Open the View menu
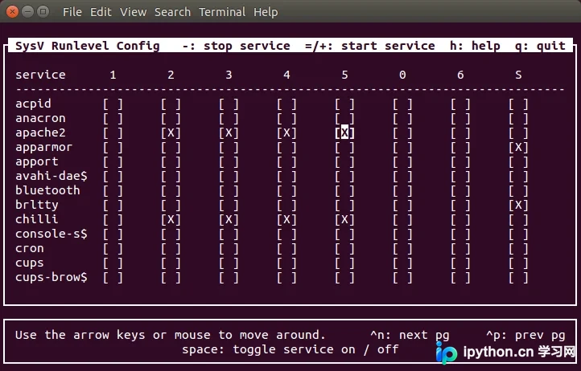 click(x=133, y=12)
